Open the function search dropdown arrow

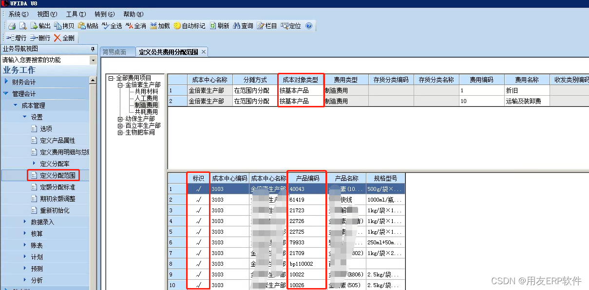(93, 60)
